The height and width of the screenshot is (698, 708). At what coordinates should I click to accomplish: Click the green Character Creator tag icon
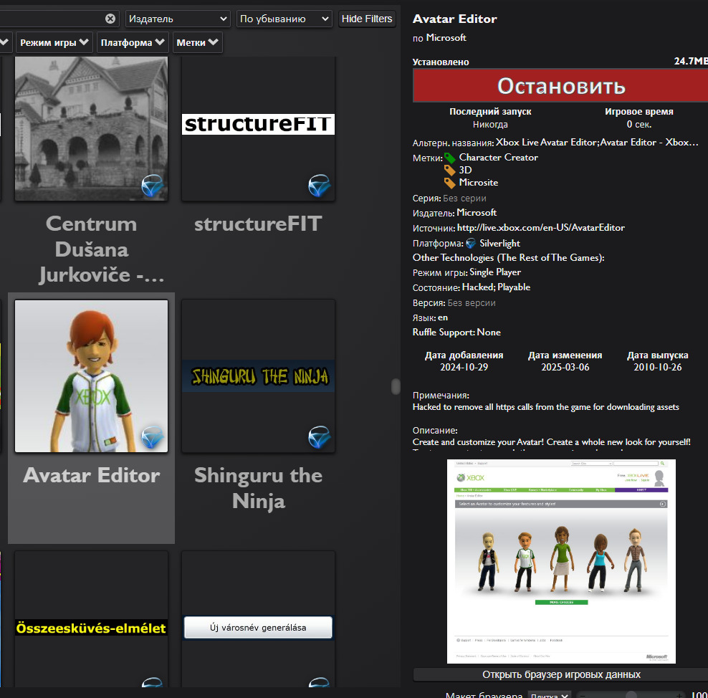450,158
